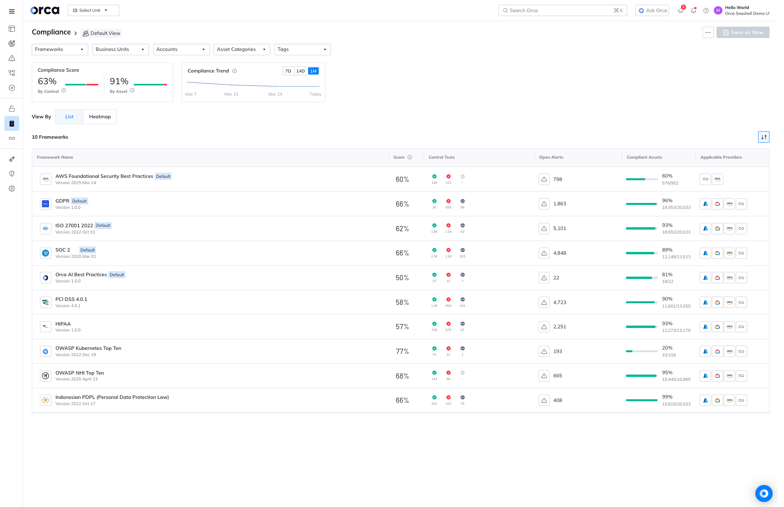The width and height of the screenshot is (784, 507).
Task: Open the compliance clipboard icon in sidebar
Action: [12, 123]
